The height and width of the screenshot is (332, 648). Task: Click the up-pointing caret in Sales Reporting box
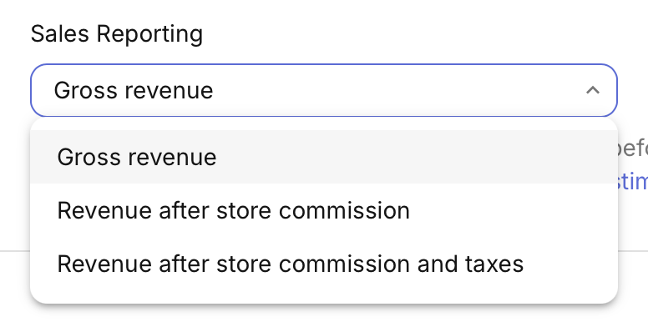593,90
